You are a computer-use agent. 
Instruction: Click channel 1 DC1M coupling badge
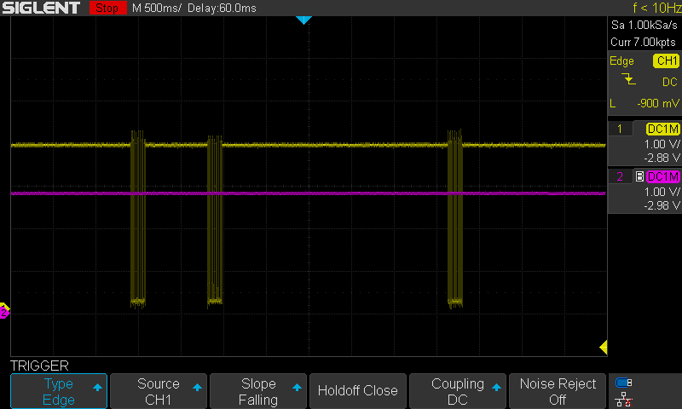pyautogui.click(x=662, y=129)
